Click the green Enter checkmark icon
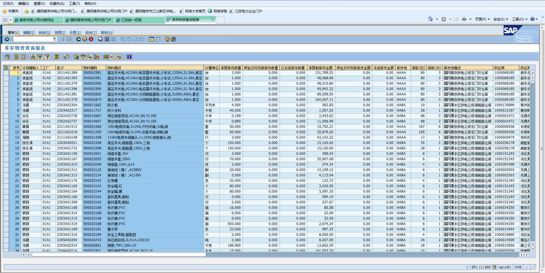The width and height of the screenshot is (545, 273). [7, 39]
